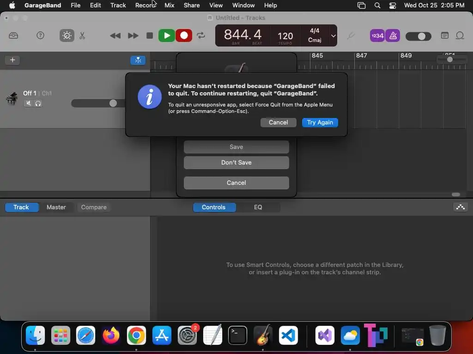Select the Master tab

pos(56,207)
